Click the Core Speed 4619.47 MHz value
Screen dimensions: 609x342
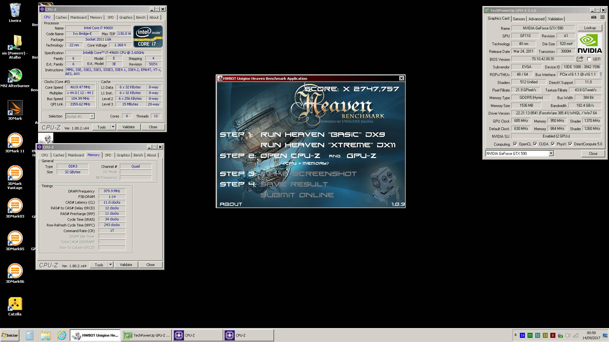pos(80,87)
